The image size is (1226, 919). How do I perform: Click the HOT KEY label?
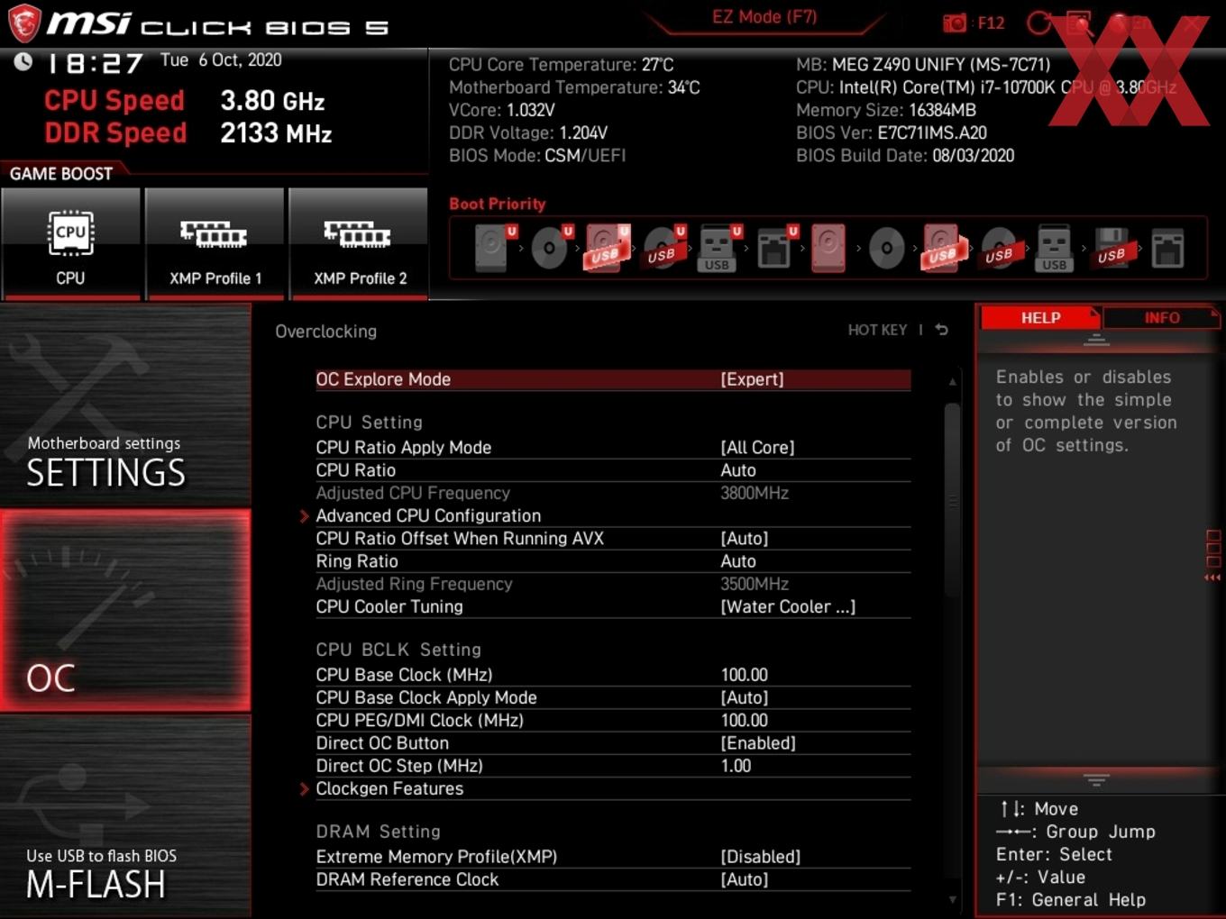click(x=877, y=330)
